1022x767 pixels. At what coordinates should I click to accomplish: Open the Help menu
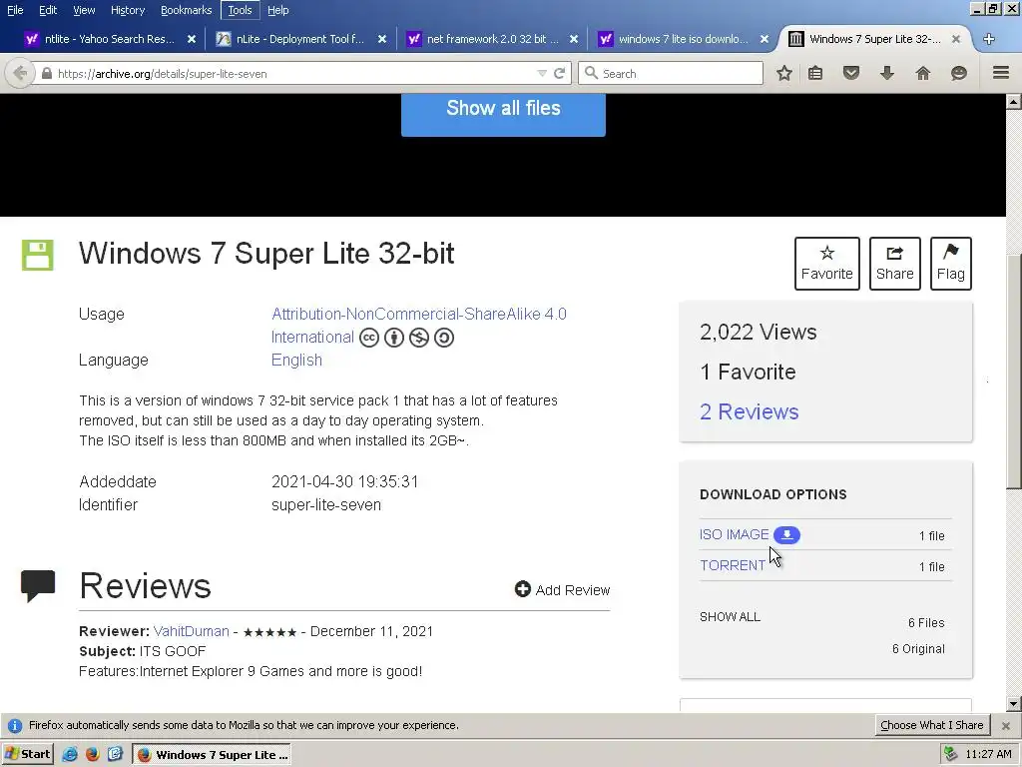pos(277,10)
